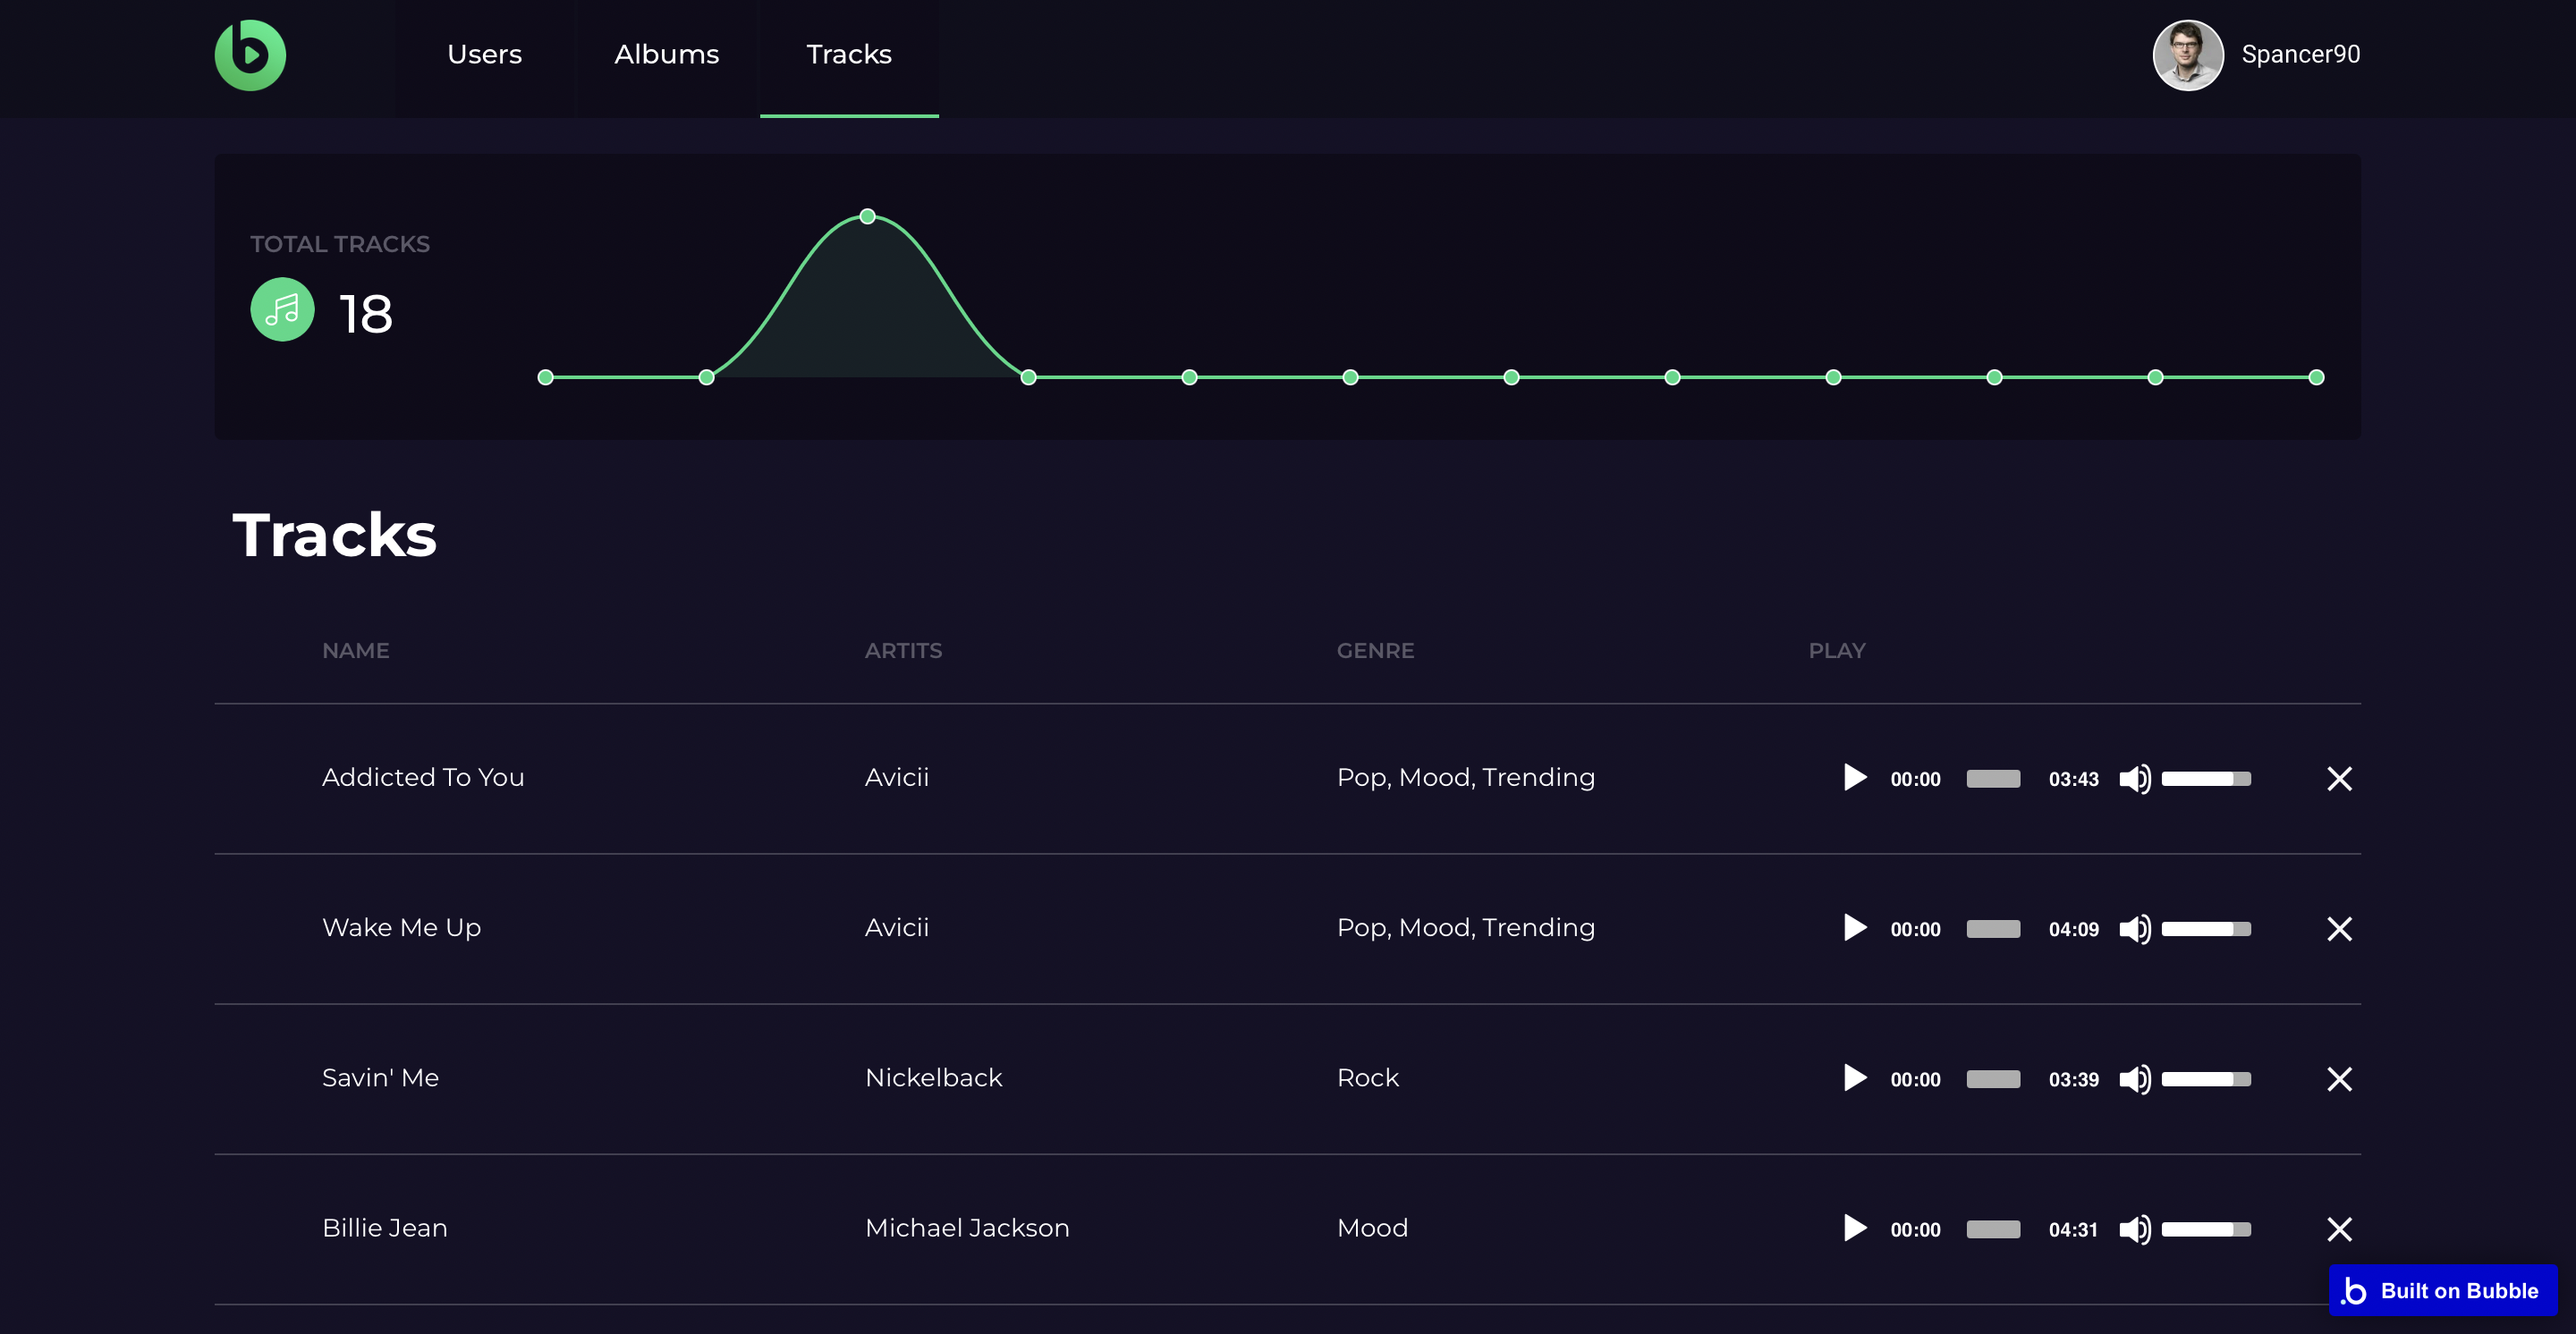Screen dimensions: 2576x1334
Task: Play the Addicted To You track
Action: [x=1854, y=777]
